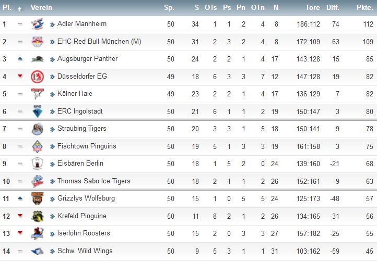Click the Verein column header
Viewport: 377px width, 262px height.
(41, 8)
